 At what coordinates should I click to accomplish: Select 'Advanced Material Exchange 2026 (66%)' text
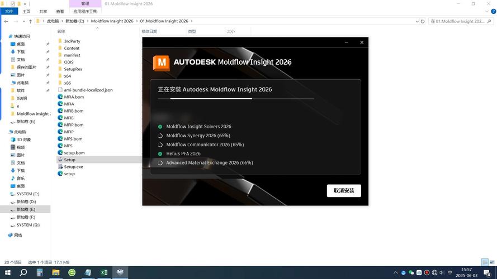pos(210,162)
